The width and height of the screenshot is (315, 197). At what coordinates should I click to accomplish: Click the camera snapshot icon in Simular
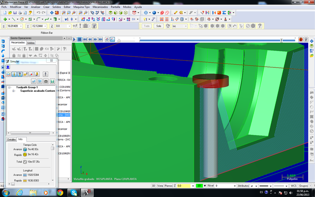tap(46, 81)
